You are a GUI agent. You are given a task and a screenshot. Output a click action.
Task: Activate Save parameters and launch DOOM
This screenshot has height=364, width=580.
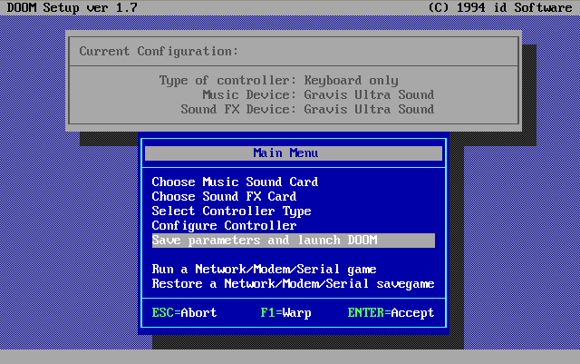pos(294,241)
